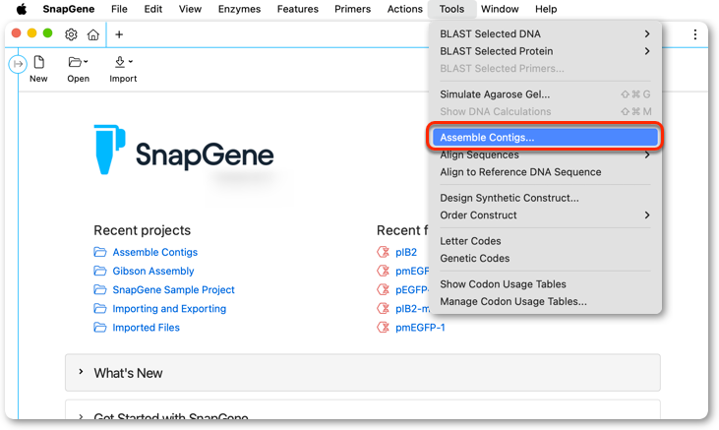This screenshot has height=430, width=719.
Task: Click folder icon beside Assemble Contigs project
Action: coord(100,252)
